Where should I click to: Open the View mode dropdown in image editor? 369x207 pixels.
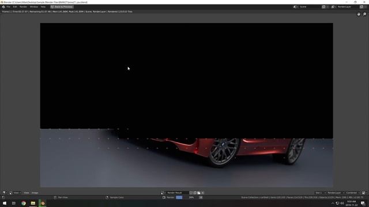tap(15, 193)
